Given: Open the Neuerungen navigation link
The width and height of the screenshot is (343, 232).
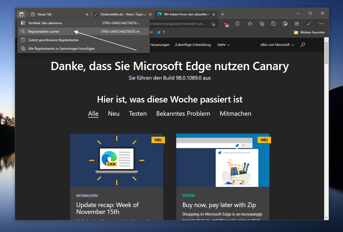Looking at the screenshot, I should coord(160,45).
